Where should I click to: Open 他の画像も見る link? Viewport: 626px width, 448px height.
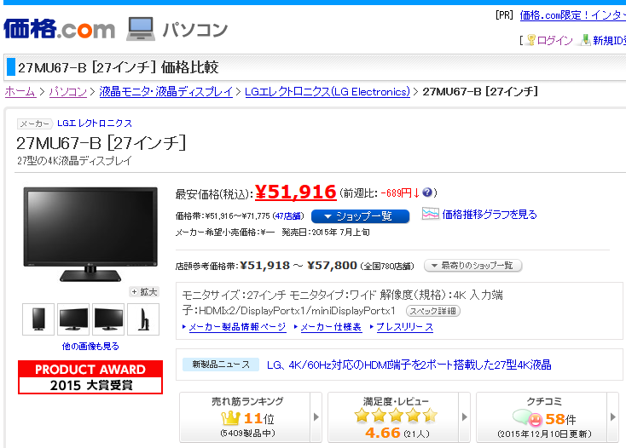(x=90, y=346)
